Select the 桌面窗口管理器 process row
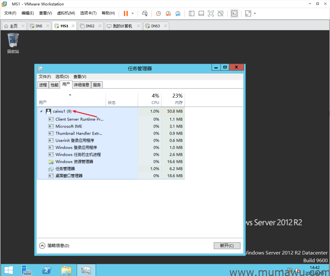 coord(111,176)
